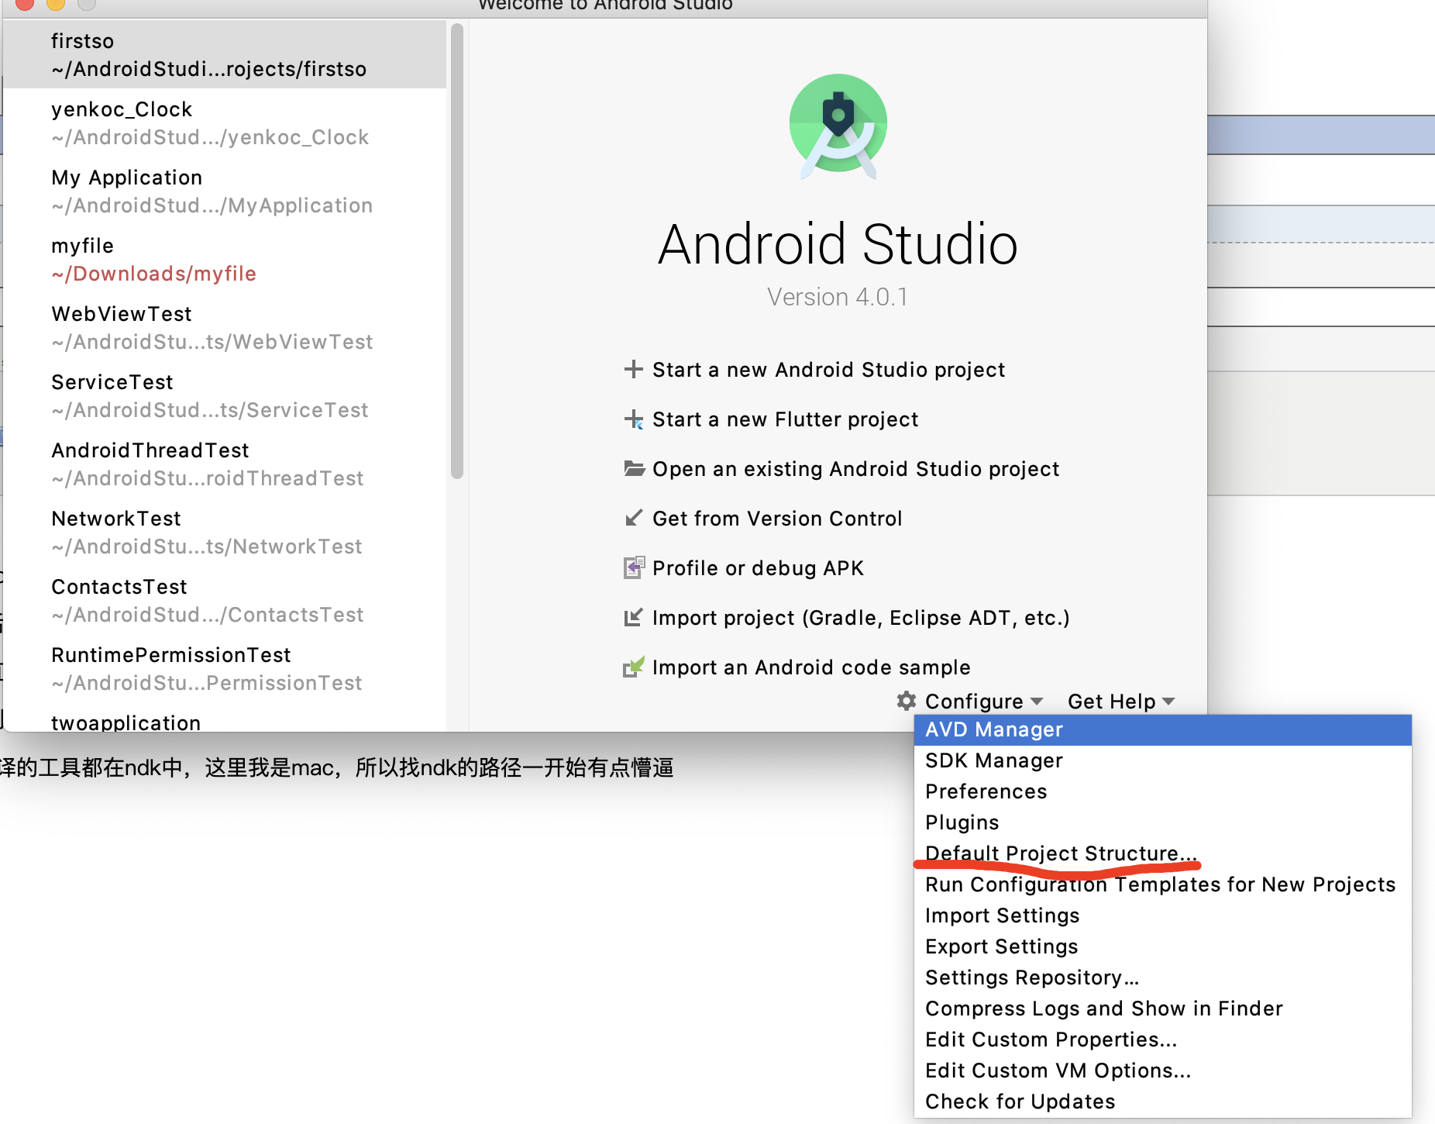Open recent project ContactsTest

click(x=225, y=600)
